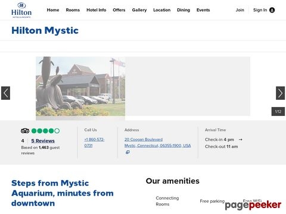
Task: Click the Sign In user avatar icon
Action: tap(272, 10)
